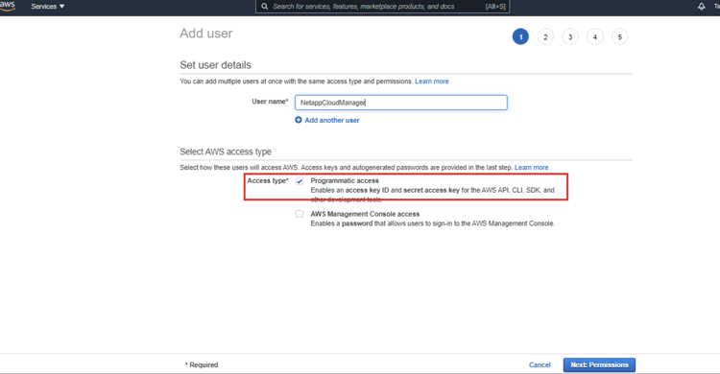Open the Services dropdown menu
This screenshot has height=374, width=720.
[x=48, y=7]
